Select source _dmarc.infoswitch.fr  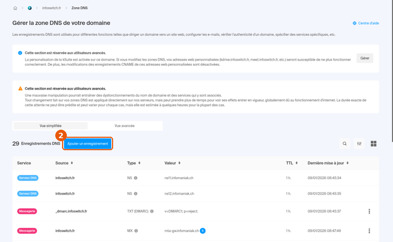71,211
